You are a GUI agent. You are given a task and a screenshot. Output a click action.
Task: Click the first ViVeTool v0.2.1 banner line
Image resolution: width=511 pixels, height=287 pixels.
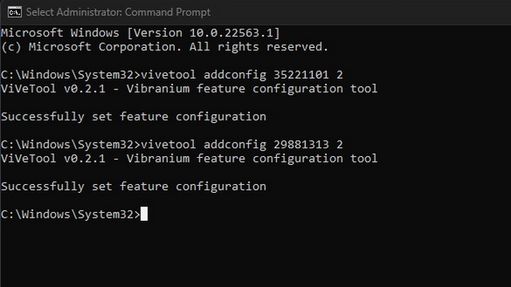[x=189, y=88]
